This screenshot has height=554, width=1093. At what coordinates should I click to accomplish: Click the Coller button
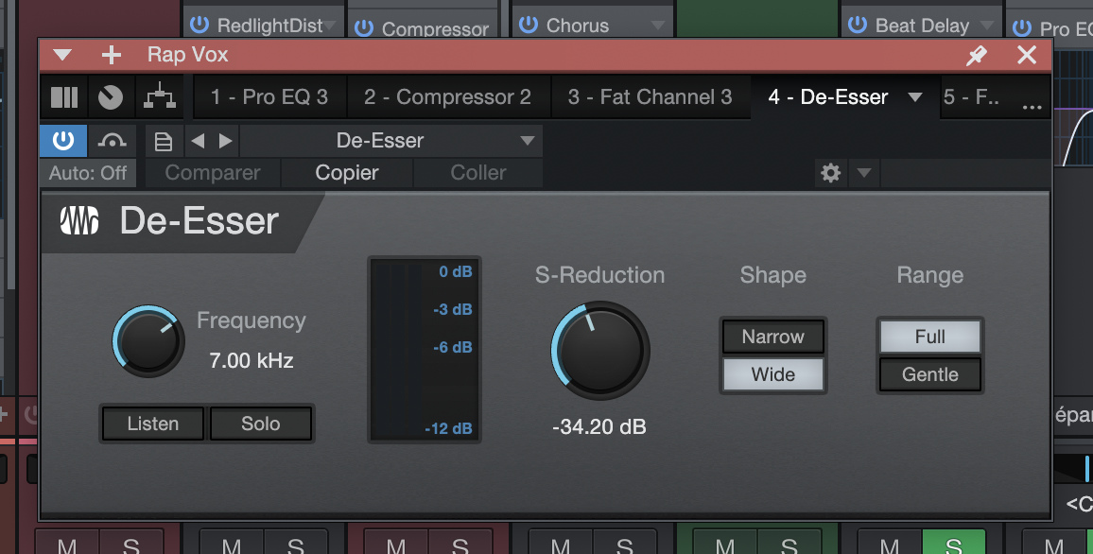478,173
